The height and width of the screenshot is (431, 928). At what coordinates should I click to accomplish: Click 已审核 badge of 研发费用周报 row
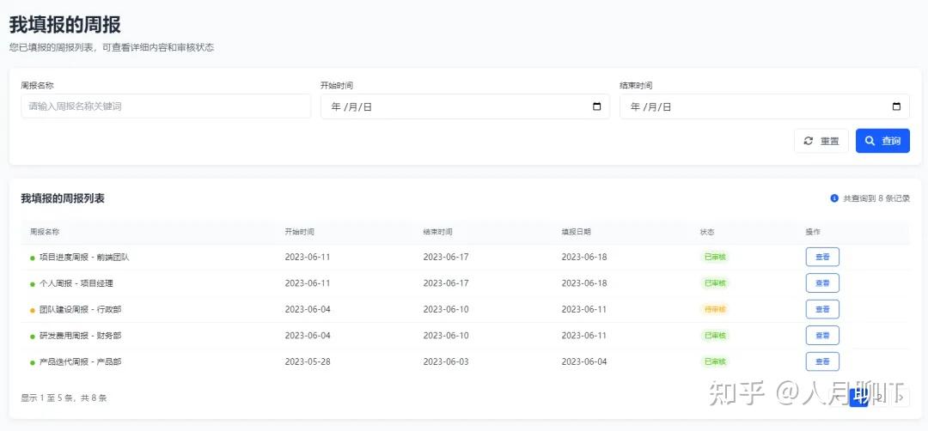point(715,335)
